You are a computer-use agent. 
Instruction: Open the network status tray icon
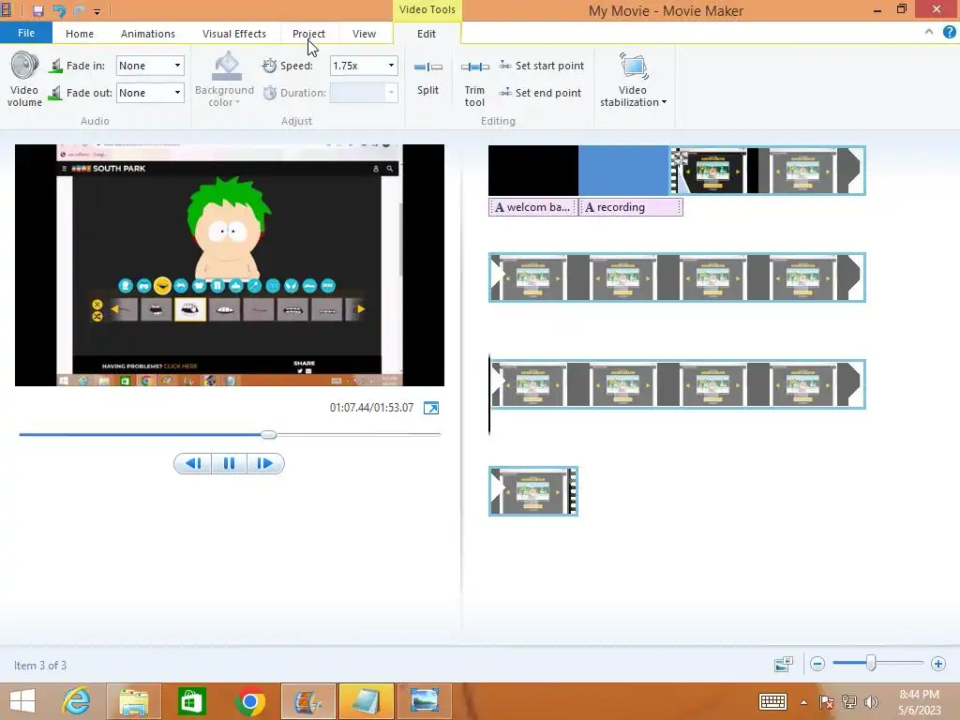coord(849,702)
